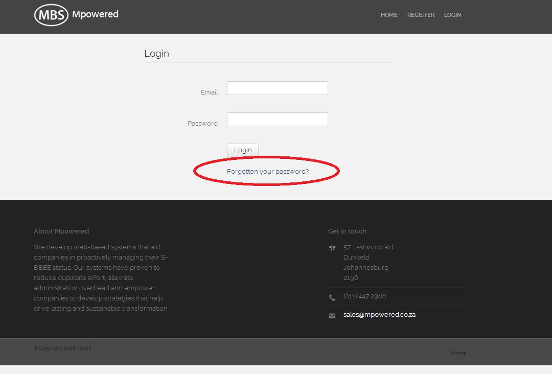Click the address signpost icon
The image size is (552, 374).
click(x=332, y=248)
